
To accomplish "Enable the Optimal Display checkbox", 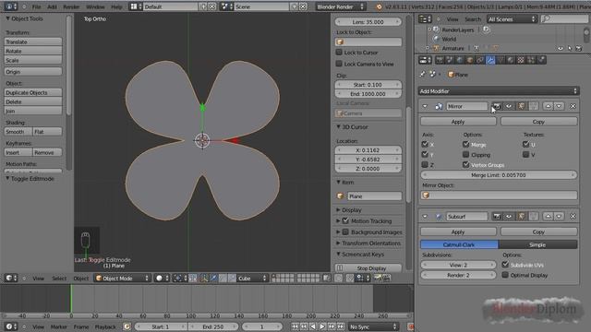I will [505, 275].
